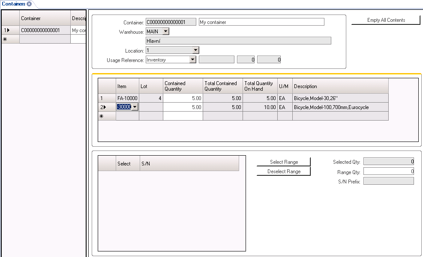423x257 pixels.
Task: Click the Container column header in list
Action: click(x=45, y=18)
